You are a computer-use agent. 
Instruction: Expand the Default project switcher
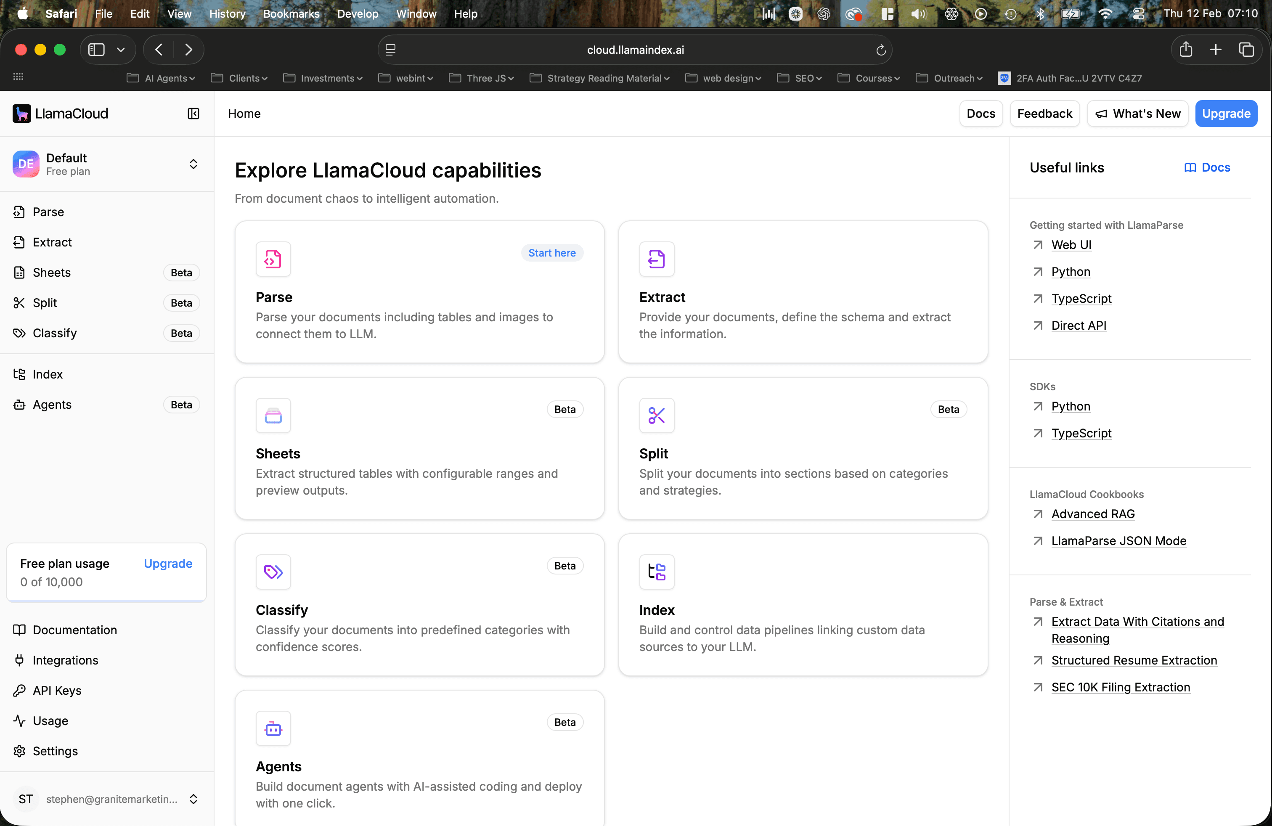pyautogui.click(x=193, y=164)
